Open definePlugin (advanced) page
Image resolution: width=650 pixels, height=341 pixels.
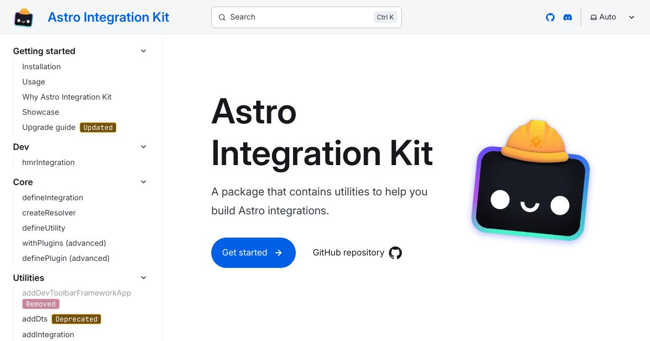coord(66,258)
